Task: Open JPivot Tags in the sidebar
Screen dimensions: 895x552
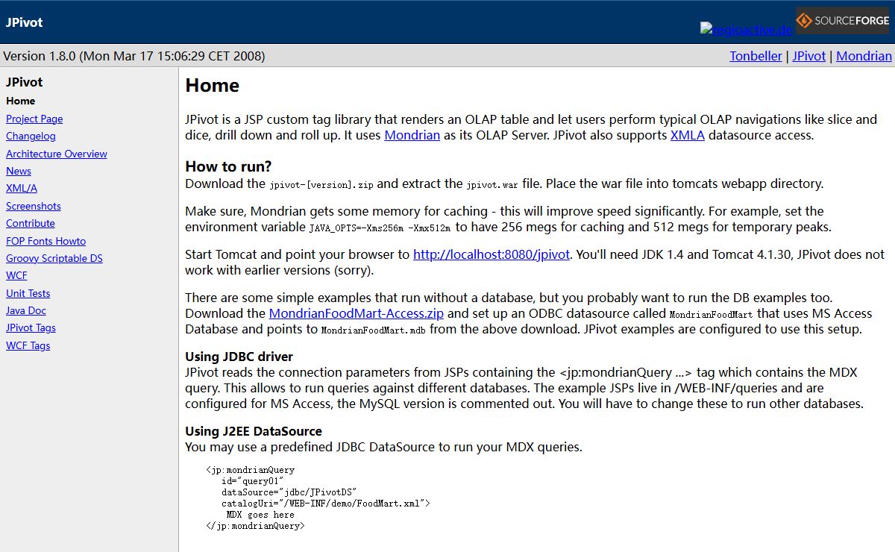Action: tap(31, 327)
